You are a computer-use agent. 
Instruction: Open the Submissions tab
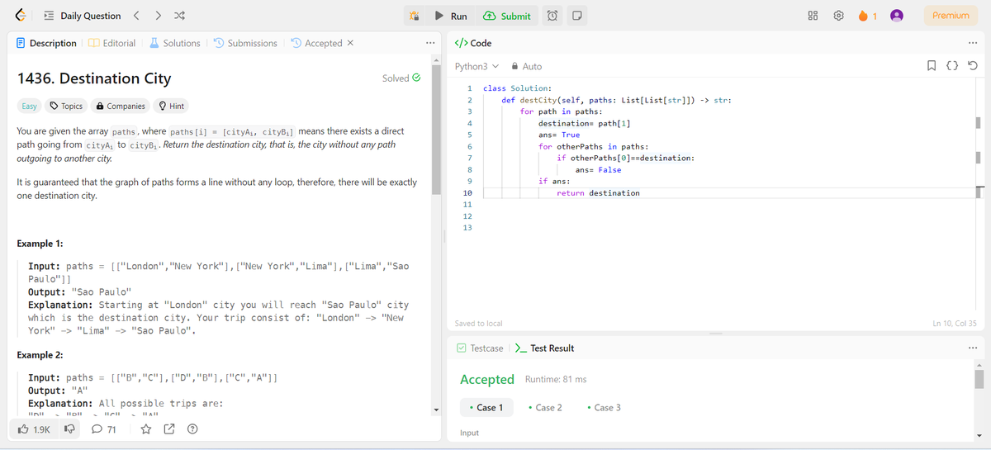click(x=245, y=43)
